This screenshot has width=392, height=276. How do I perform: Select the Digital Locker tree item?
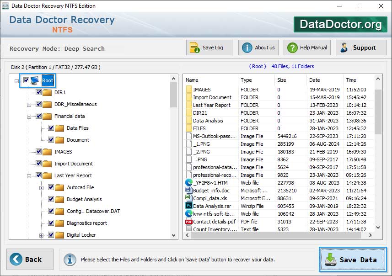pos(81,235)
